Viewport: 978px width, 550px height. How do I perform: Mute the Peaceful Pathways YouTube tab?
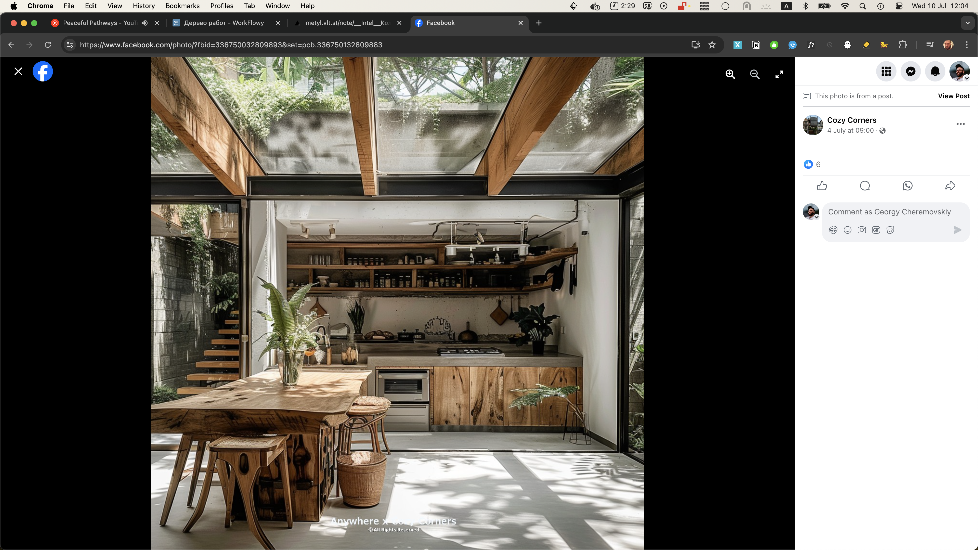coord(145,23)
